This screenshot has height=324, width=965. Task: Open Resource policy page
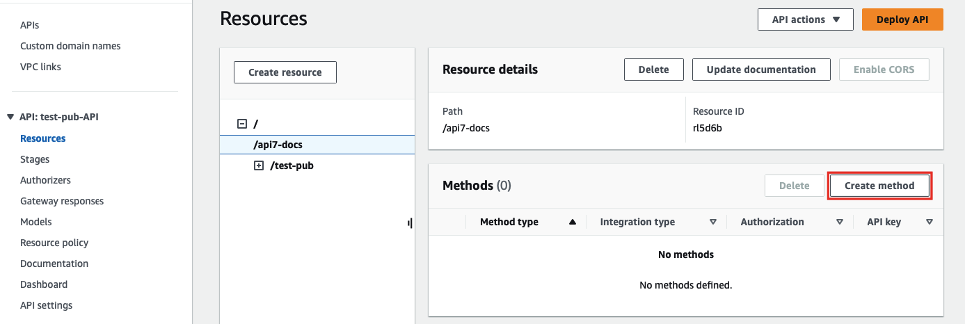[54, 243]
